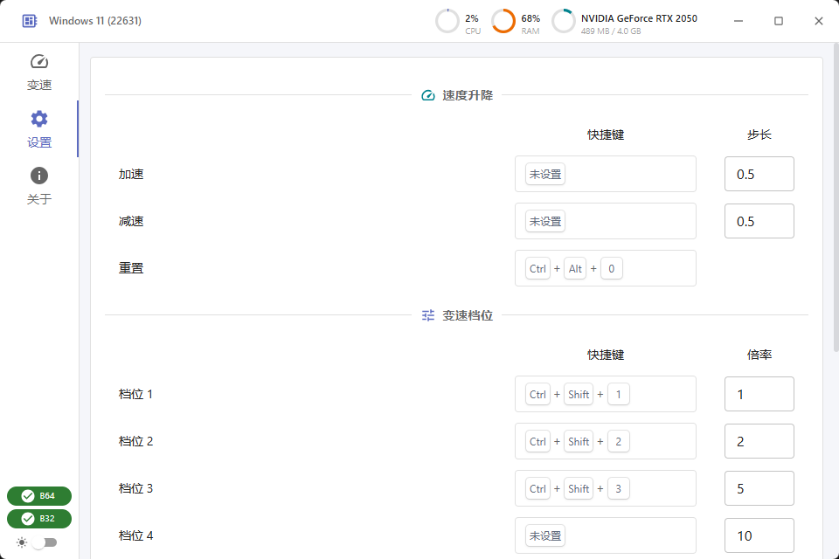Viewport: 839px width, 559px height.
Task: Click the GPU memory ring indicator
Action: point(564,21)
